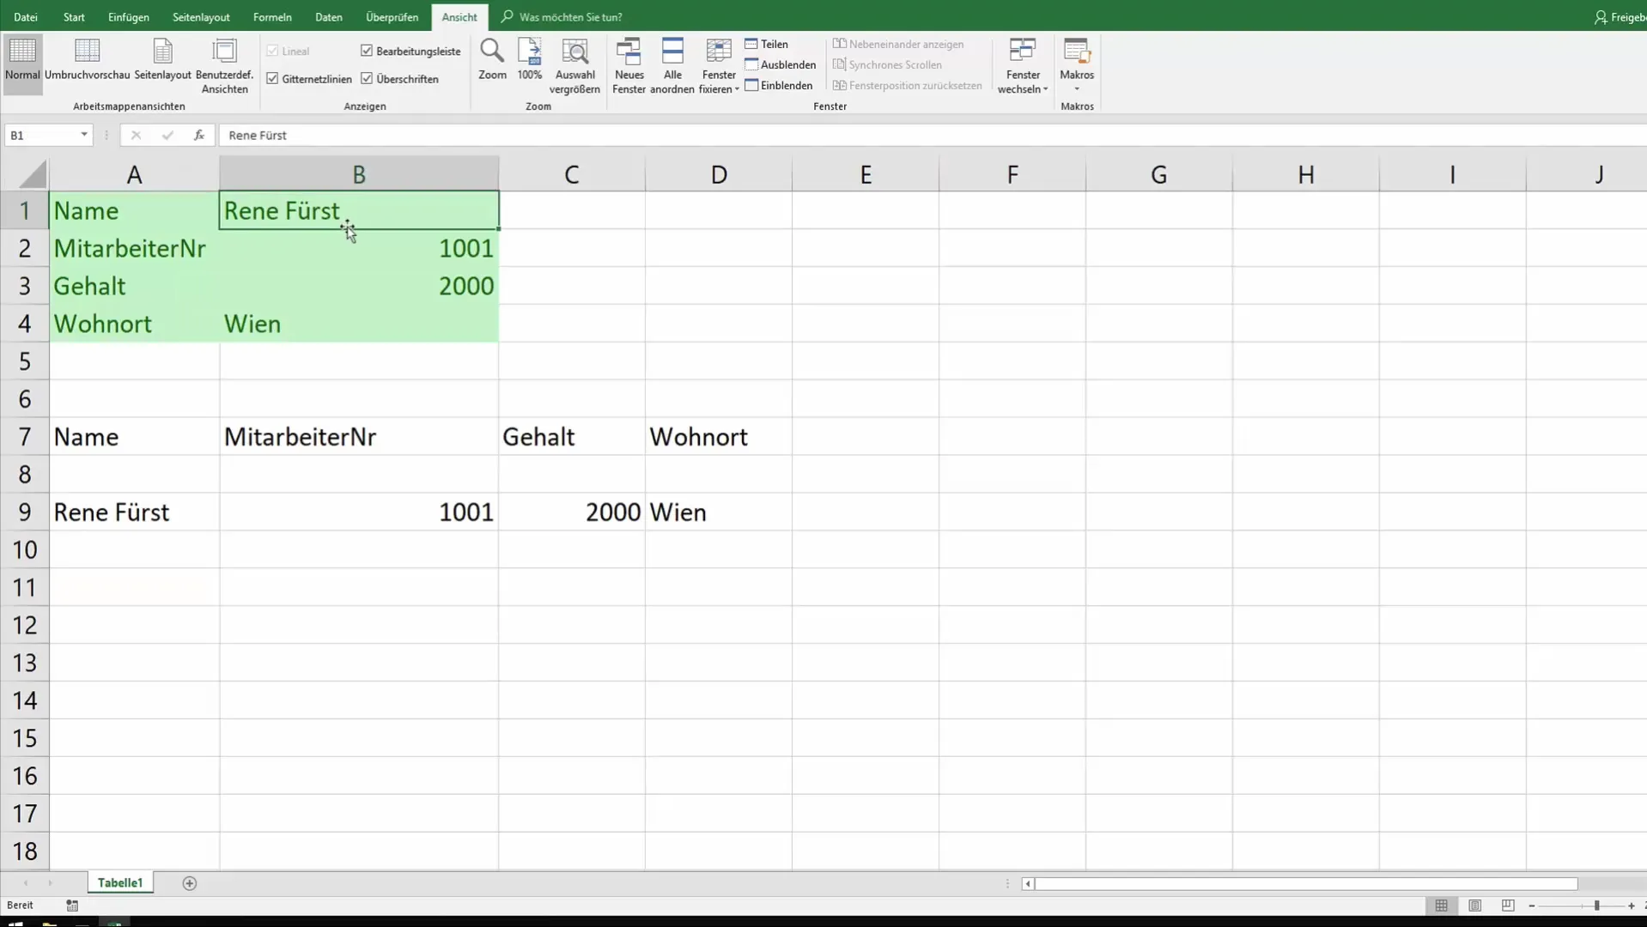
Task: Open a Neues Fenster
Action: click(x=629, y=66)
